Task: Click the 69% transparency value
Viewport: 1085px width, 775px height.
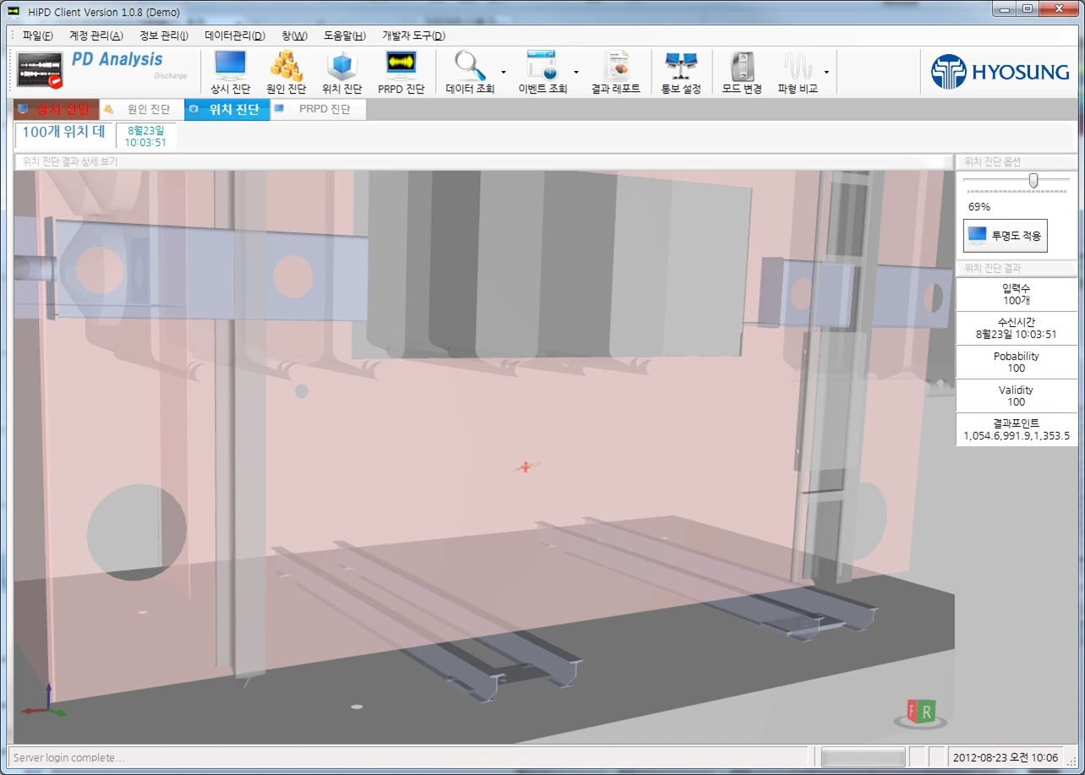Action: [979, 207]
